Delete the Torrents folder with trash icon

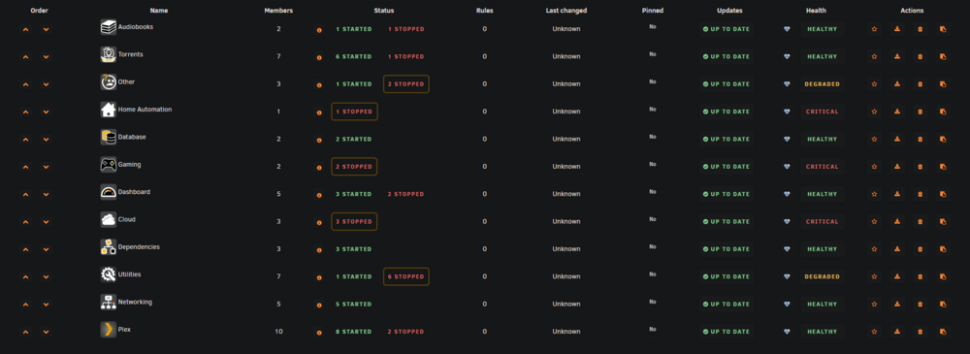(x=920, y=56)
